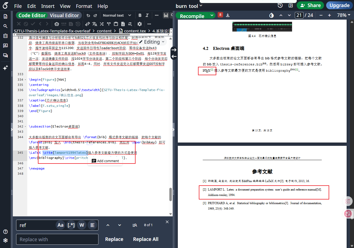Open the Format menu
Screen dimensions: 354x248
(x=84, y=6)
